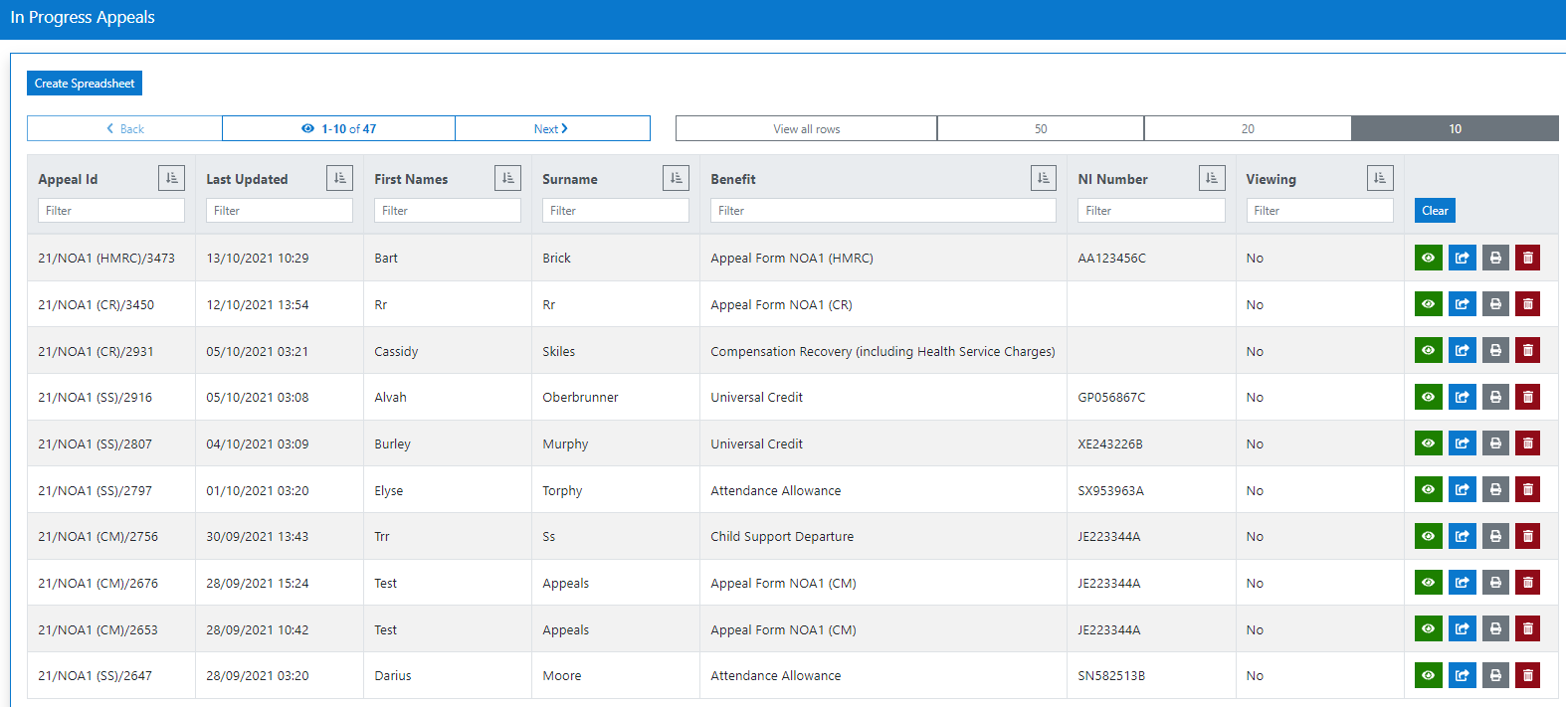
Task: Share appeal 21/NOA1 (CM)/2653 export icon
Action: pyautogui.click(x=1462, y=628)
